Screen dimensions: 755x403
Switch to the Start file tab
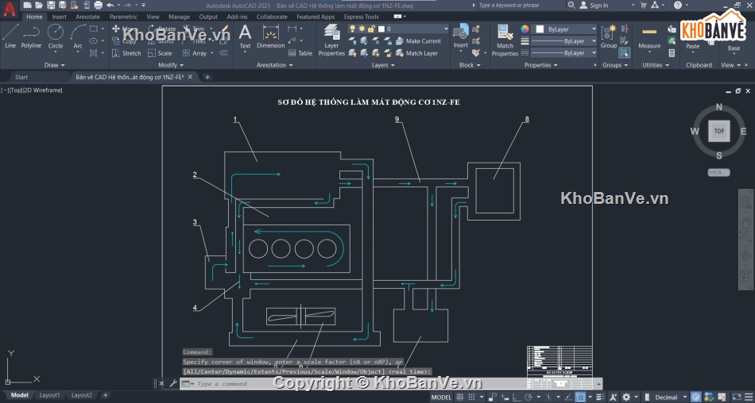[x=21, y=77]
